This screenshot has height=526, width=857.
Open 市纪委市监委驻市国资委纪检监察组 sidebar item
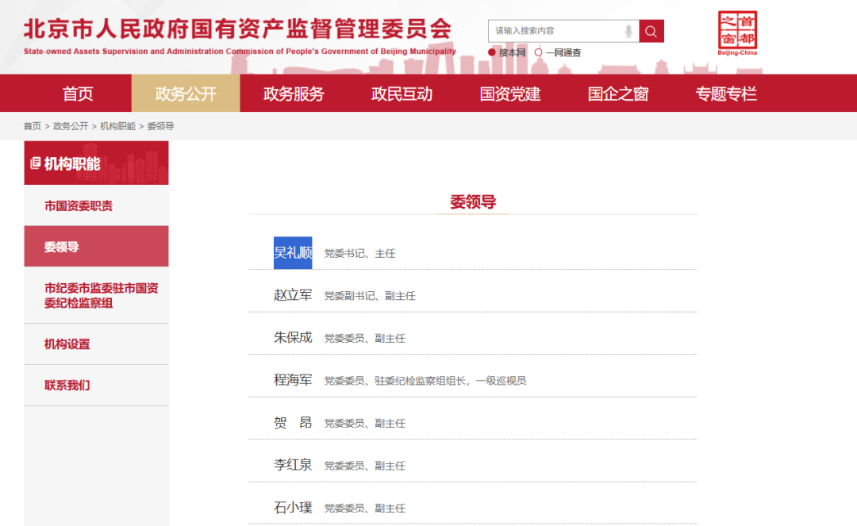coord(96,295)
